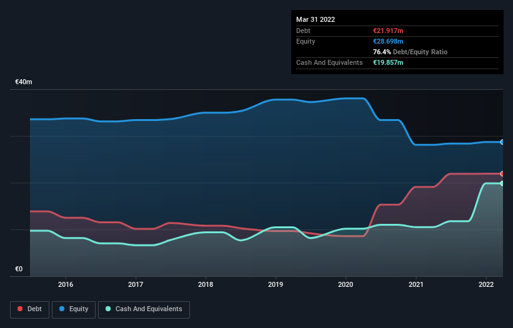Click the 2022 x-axis label
Viewport: 513px width, 328px height.
[486, 285]
